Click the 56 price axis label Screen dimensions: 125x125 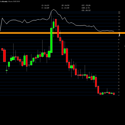pos(119,66)
